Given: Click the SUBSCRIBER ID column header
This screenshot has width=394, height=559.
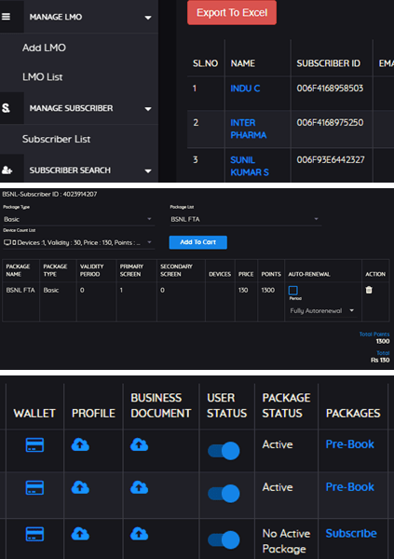Looking at the screenshot, I should pyautogui.click(x=329, y=63).
